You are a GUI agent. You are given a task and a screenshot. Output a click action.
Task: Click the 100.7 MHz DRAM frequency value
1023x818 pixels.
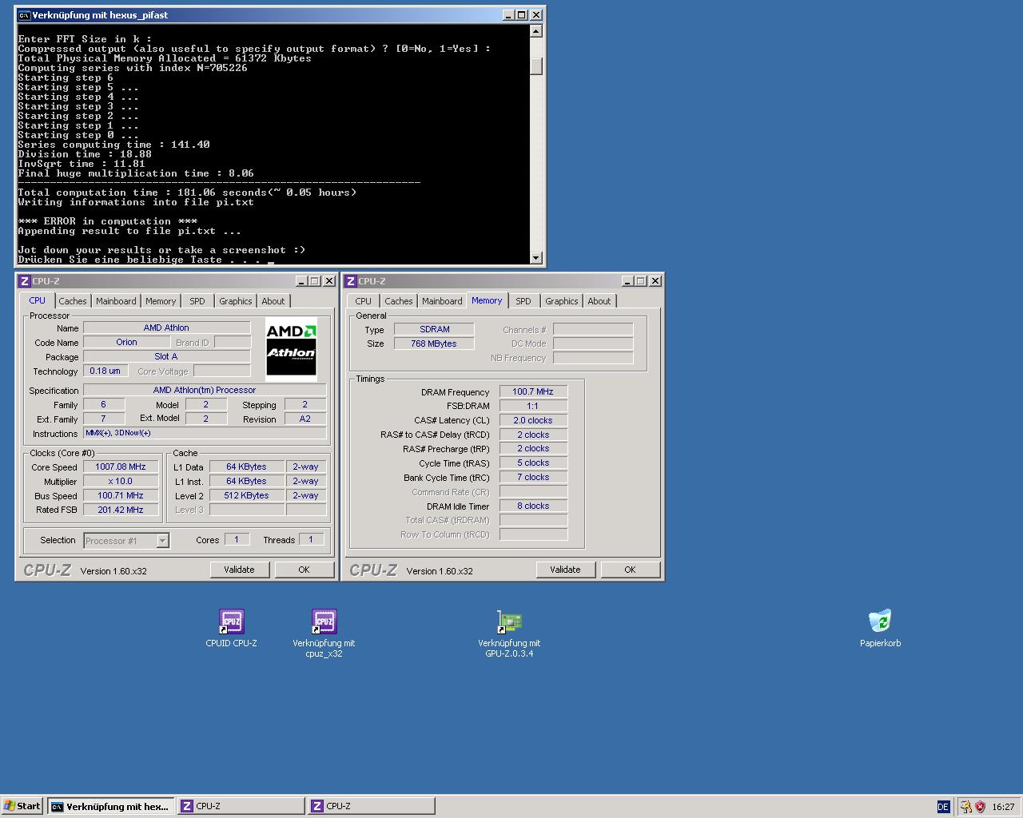(533, 391)
